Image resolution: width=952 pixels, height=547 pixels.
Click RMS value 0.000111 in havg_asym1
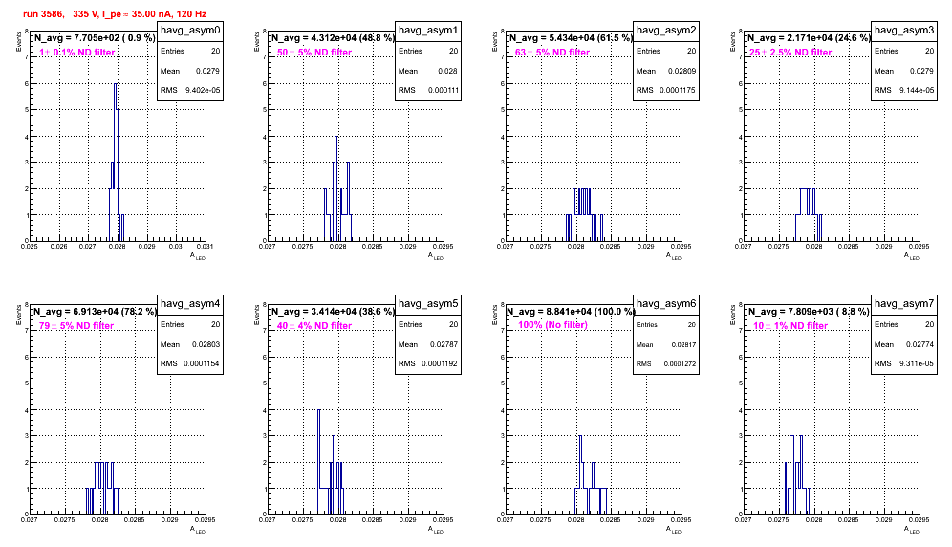point(444,91)
